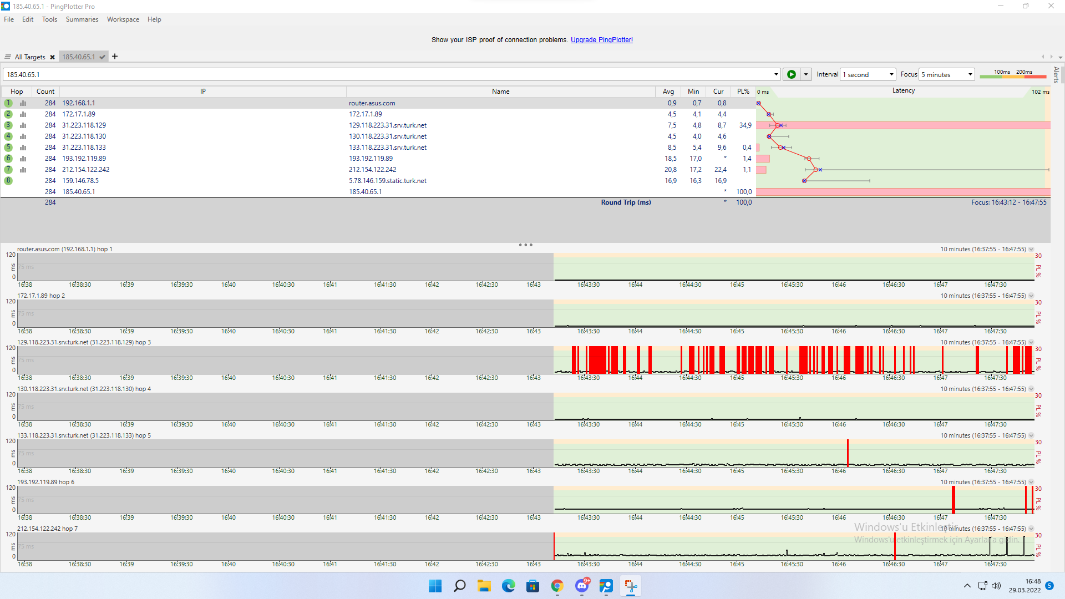Viewport: 1065px width, 599px height.
Task: Open the Workspace menu
Action: coord(123,19)
